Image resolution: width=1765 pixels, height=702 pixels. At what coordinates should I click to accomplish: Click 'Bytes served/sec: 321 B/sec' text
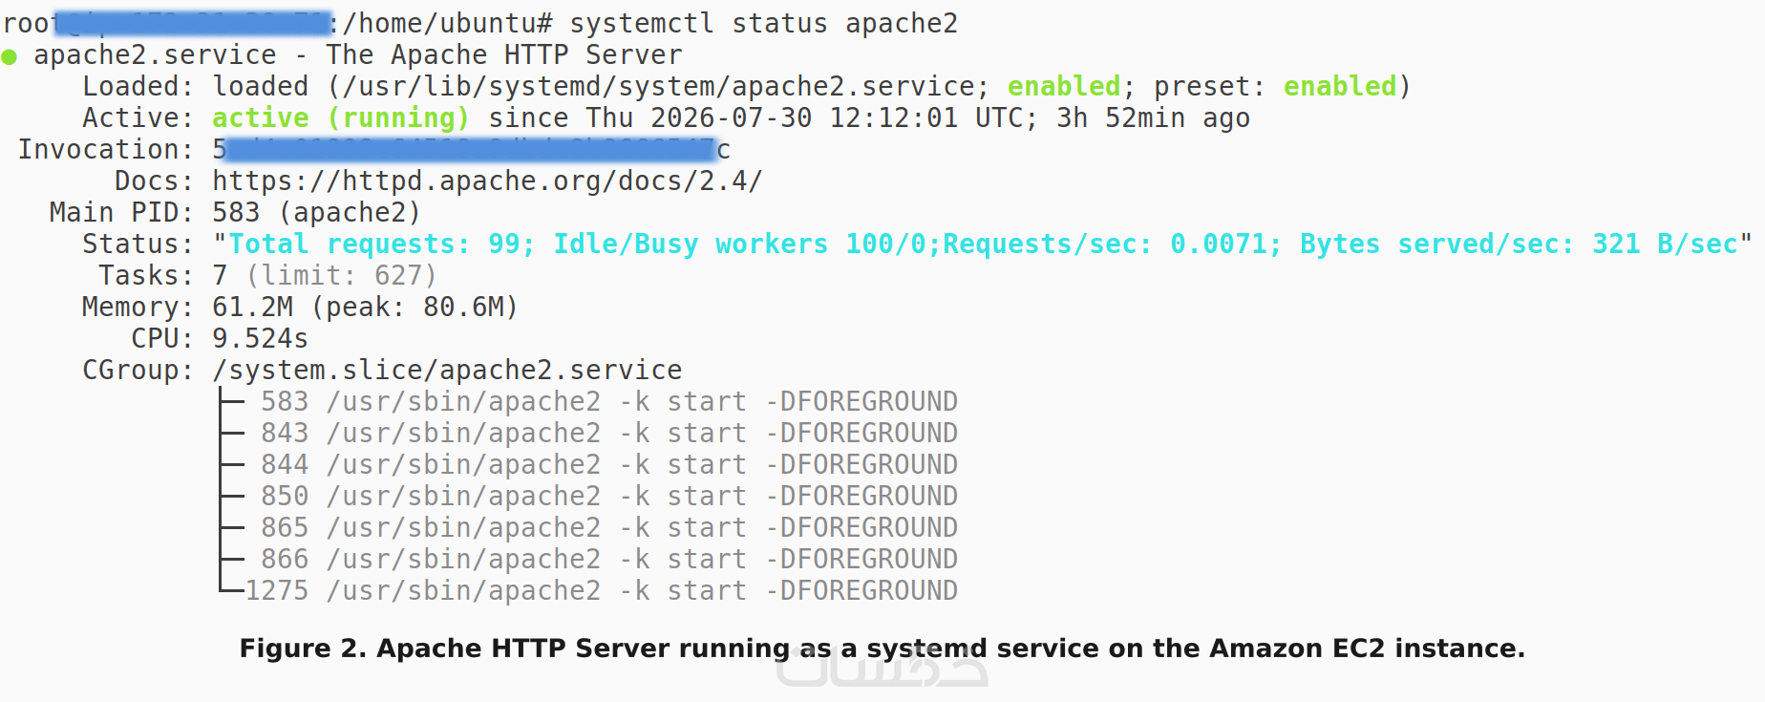(1519, 245)
